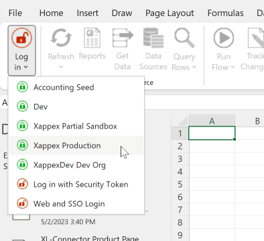Click the red unlock icon beside Web and SSO Login
Viewport: 264px width, 241px height.
pos(22,203)
